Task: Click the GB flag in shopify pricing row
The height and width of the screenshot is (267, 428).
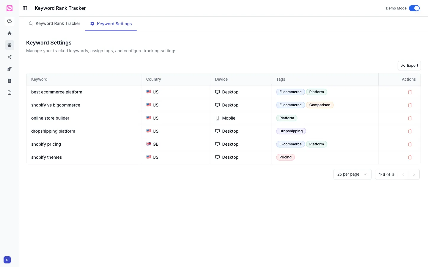Action: (x=149, y=144)
